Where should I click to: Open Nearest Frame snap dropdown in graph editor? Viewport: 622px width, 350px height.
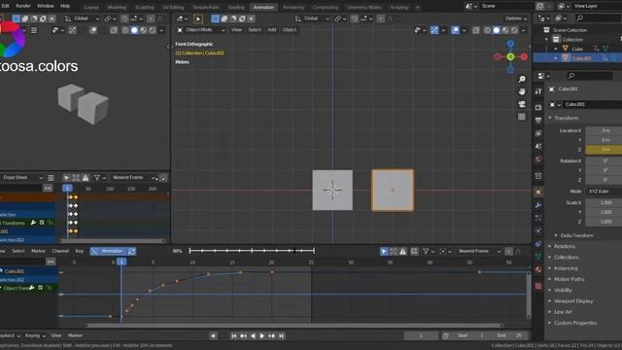pyautogui.click(x=479, y=251)
